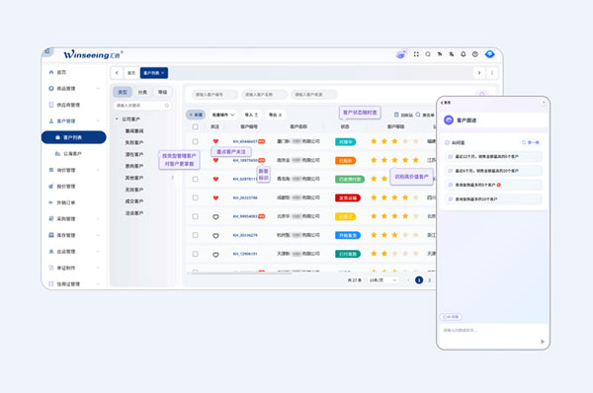Open the 批量操作 dropdown
This screenshot has width=593, height=393.
tap(223, 115)
